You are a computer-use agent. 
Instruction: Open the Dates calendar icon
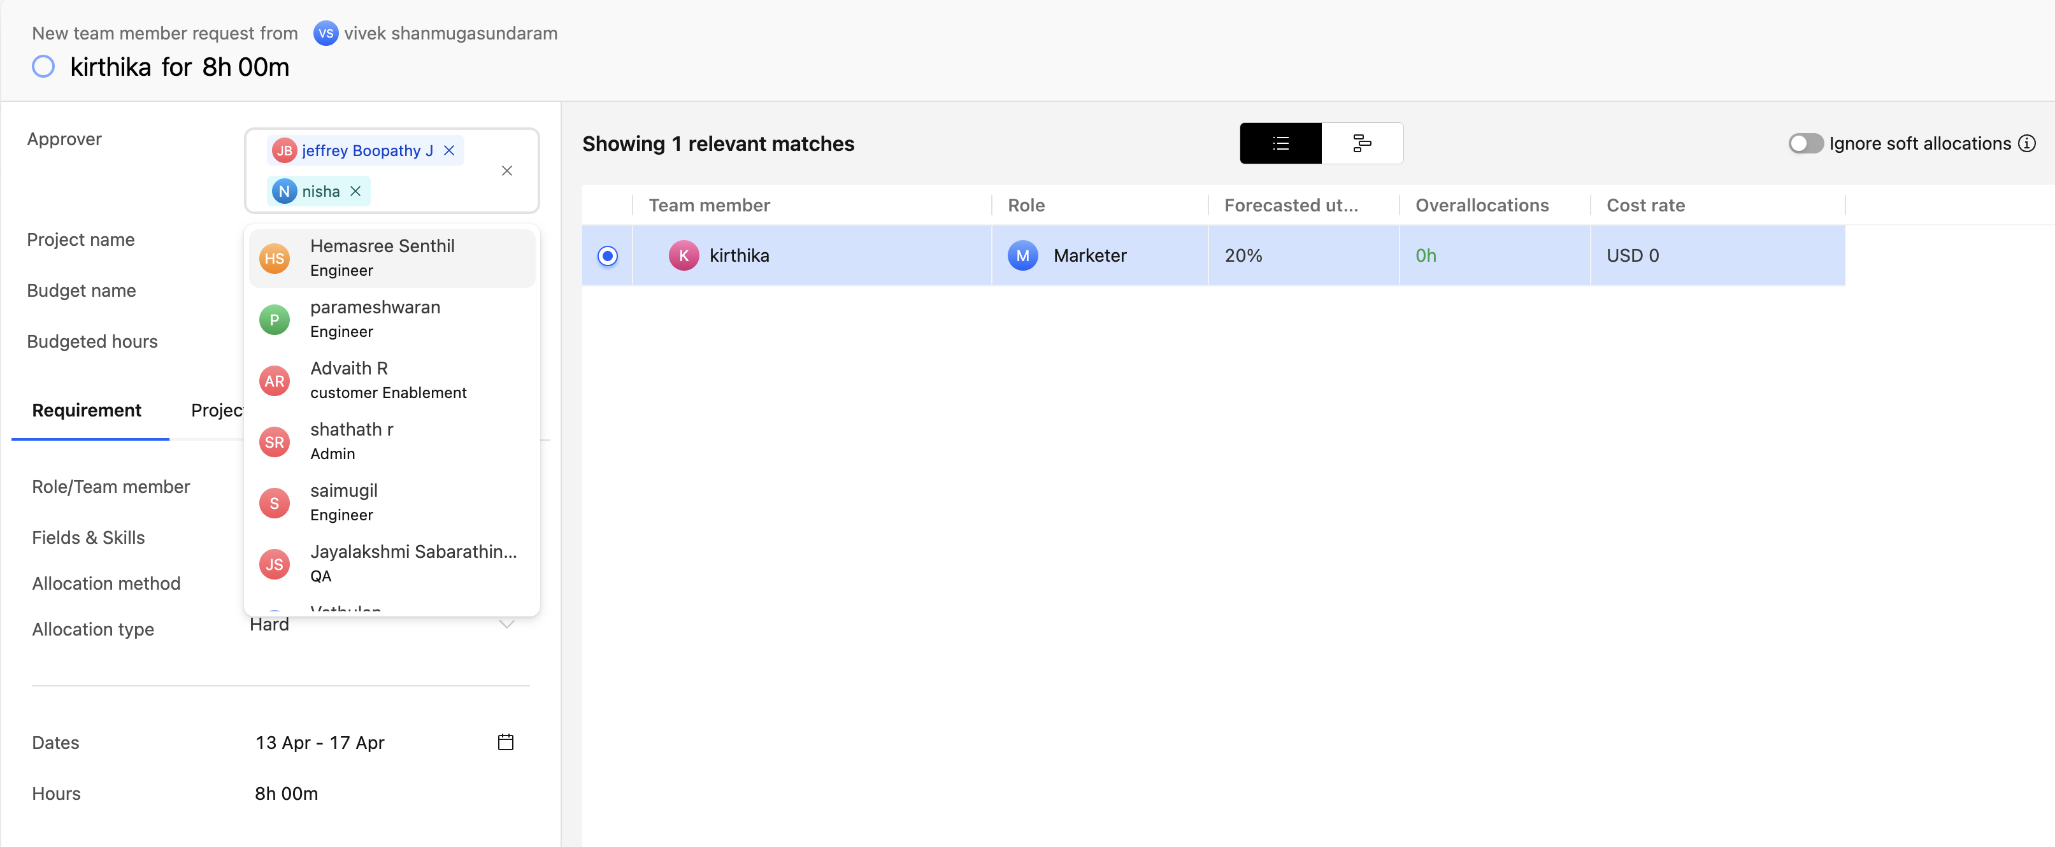pyautogui.click(x=505, y=743)
